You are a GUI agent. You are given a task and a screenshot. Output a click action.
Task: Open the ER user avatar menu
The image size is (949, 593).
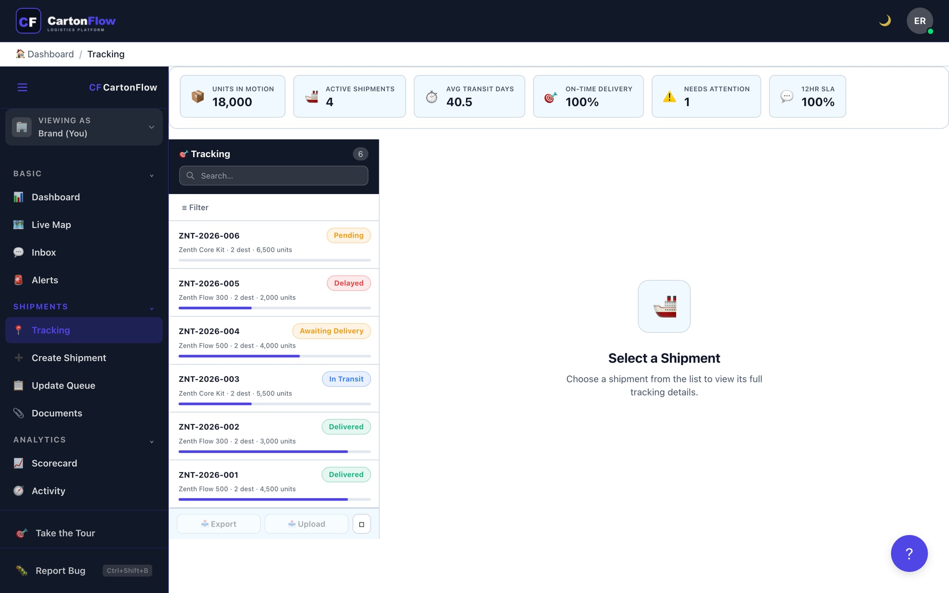(919, 21)
